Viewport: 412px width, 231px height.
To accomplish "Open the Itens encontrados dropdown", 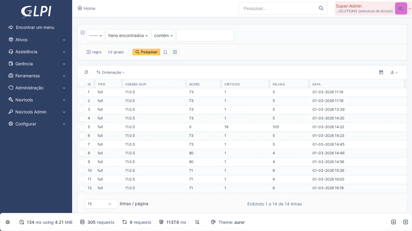I will pyautogui.click(x=128, y=35).
